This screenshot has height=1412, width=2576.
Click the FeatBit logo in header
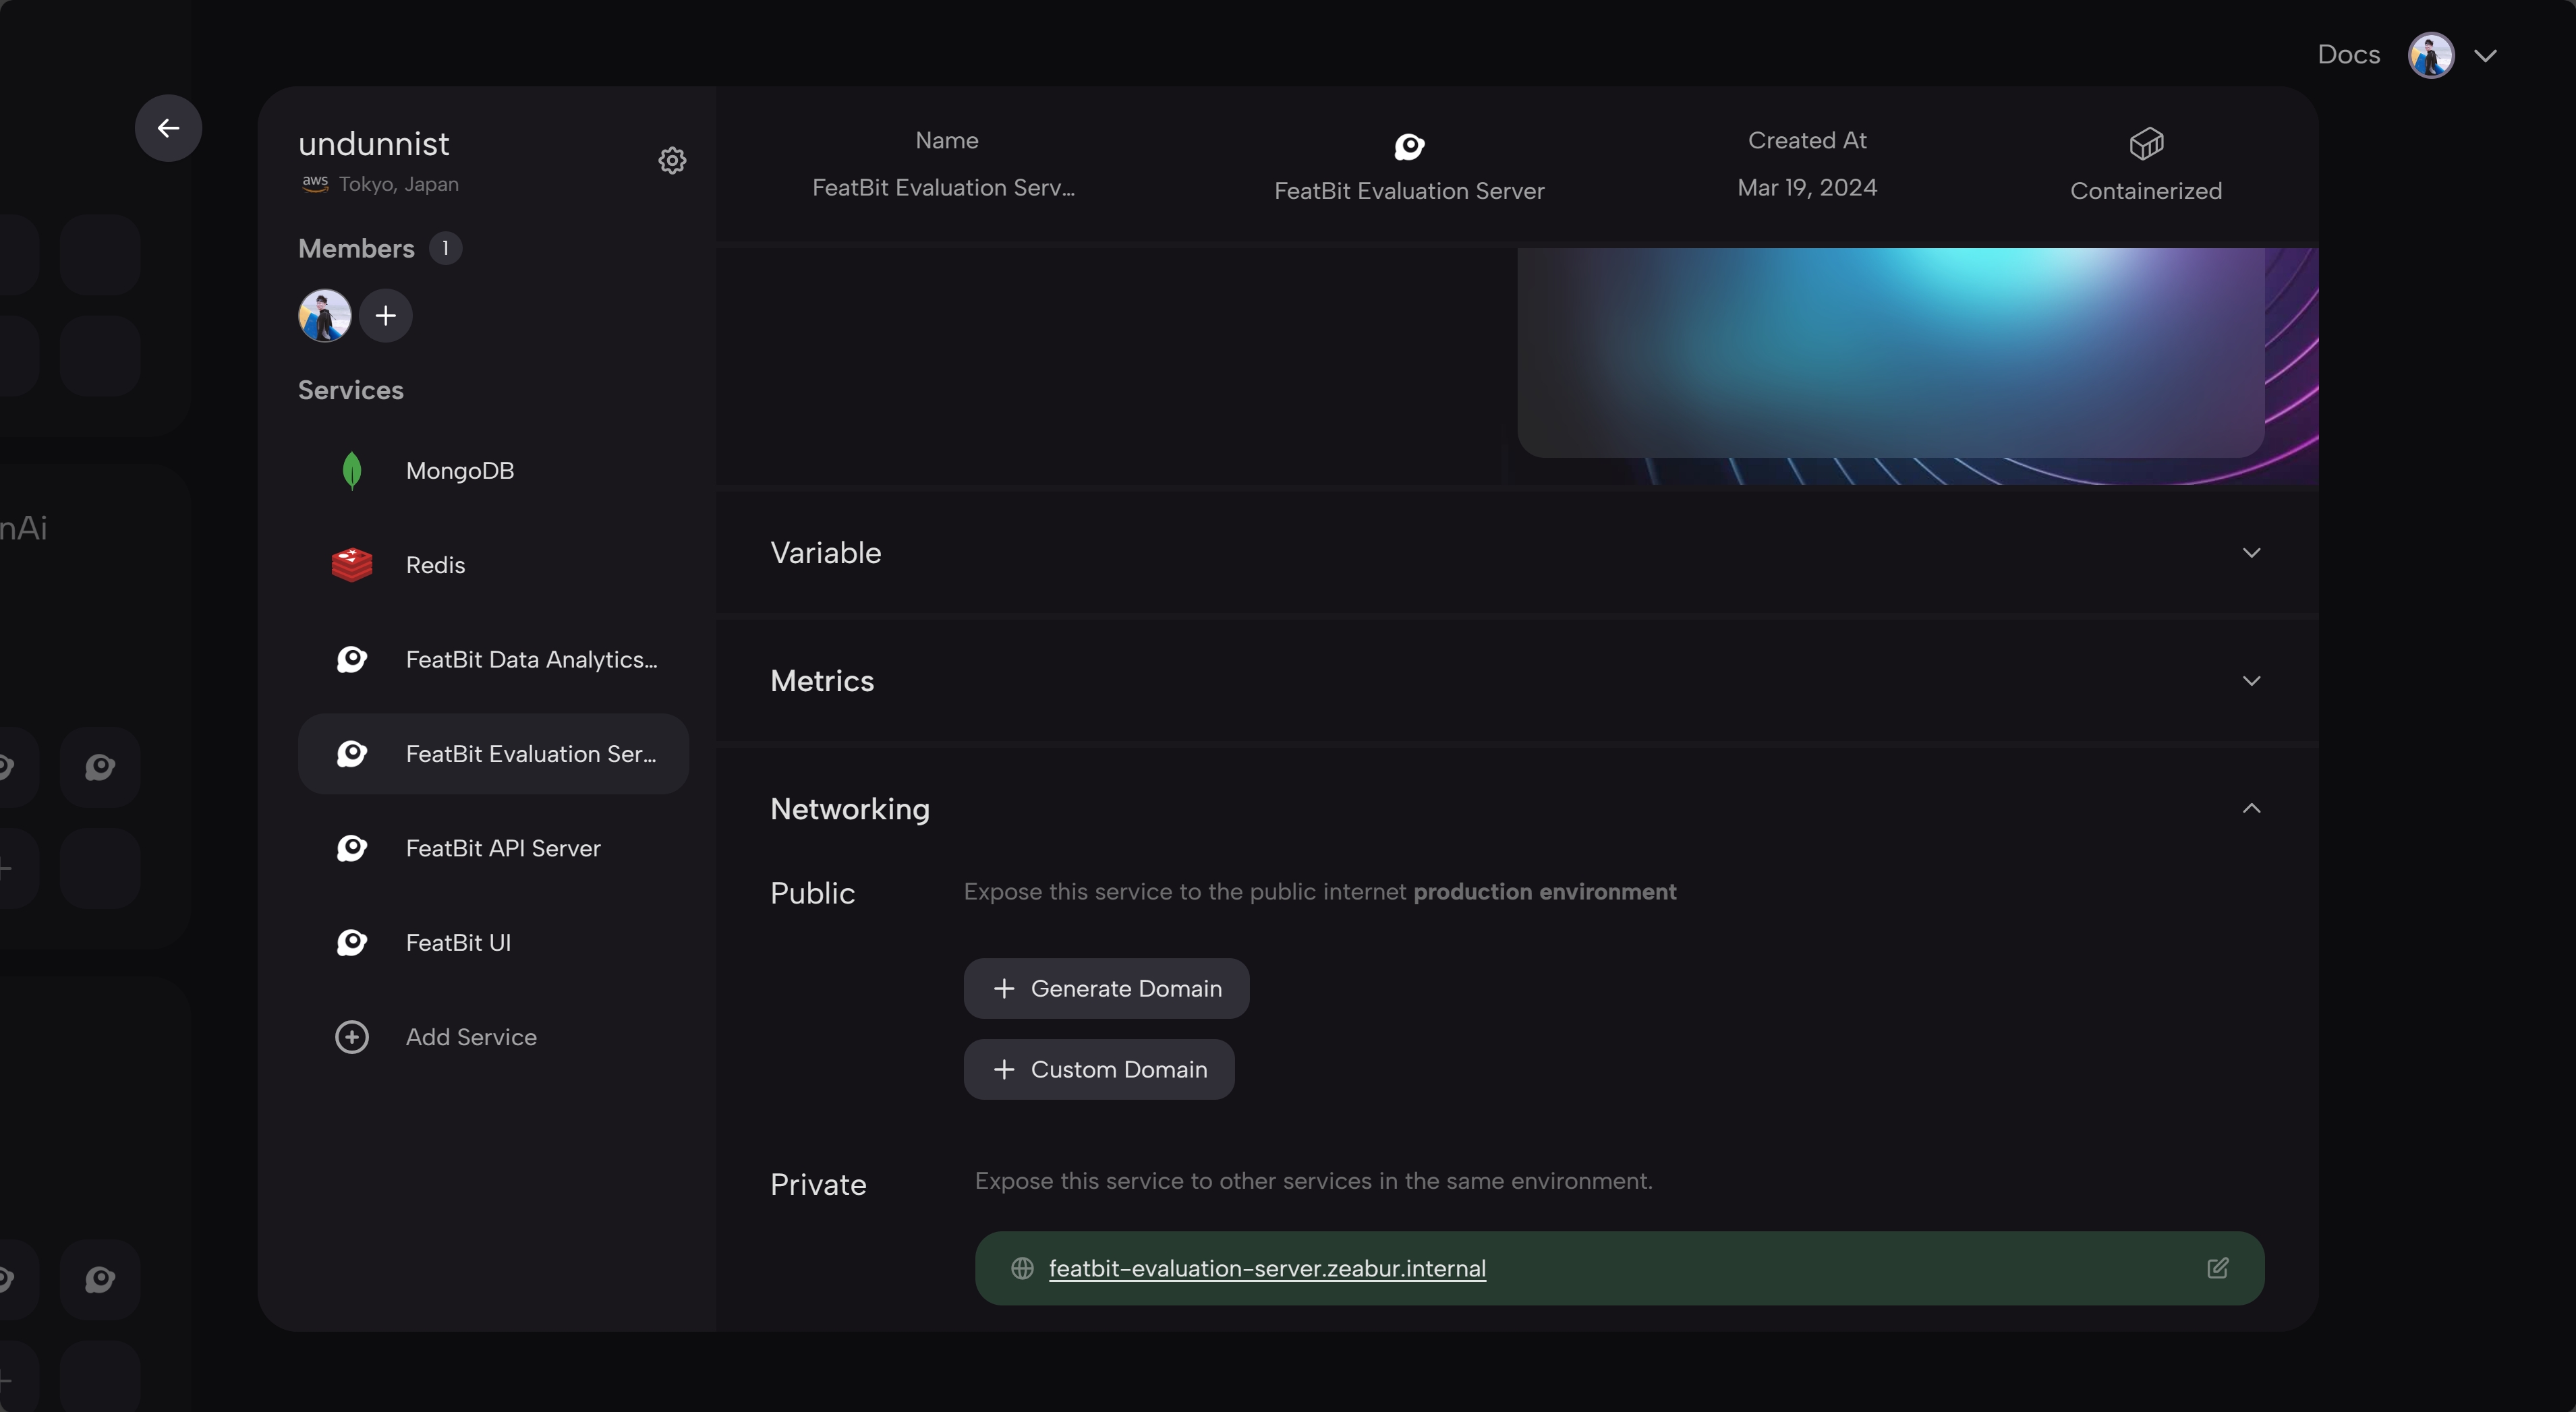pos(1409,147)
